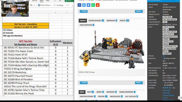Click the Tala Durith tag
Viewport: 182px width, 102px height.
pos(168,34)
